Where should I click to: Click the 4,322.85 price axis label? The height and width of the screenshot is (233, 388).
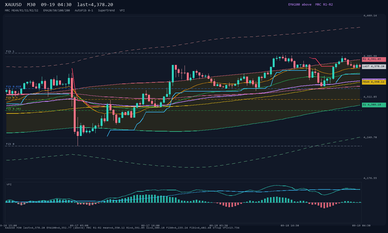point(370,97)
